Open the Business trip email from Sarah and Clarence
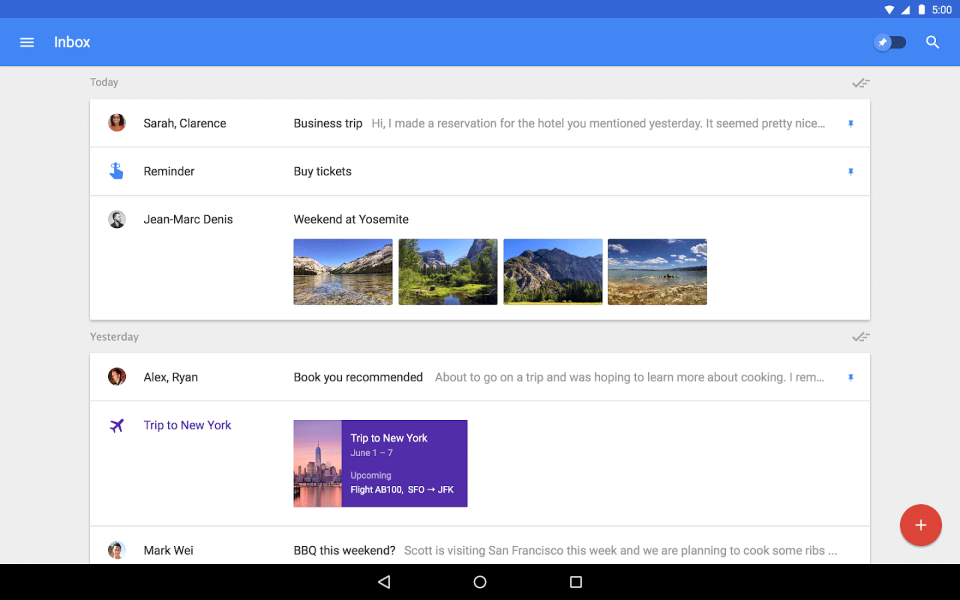Screen dimensions: 960x600 click(x=467, y=123)
